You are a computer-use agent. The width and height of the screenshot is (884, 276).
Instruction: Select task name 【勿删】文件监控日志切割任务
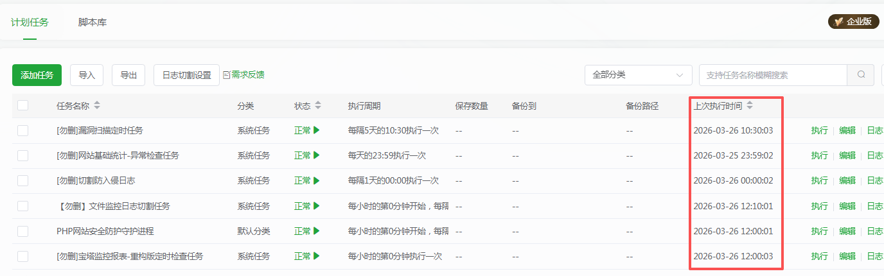coord(113,206)
